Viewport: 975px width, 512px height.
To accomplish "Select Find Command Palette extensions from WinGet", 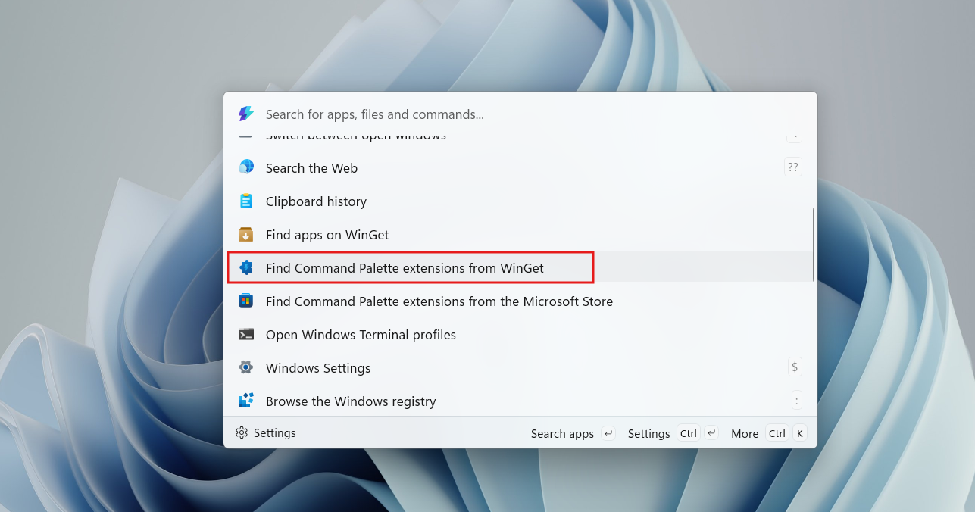I will pyautogui.click(x=405, y=268).
